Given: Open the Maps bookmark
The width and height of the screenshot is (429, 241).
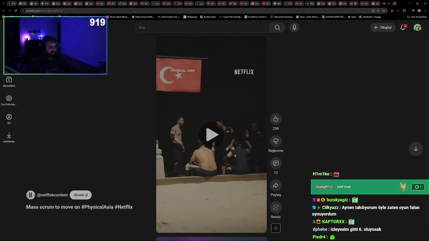Looking at the screenshot, I should (352, 17).
